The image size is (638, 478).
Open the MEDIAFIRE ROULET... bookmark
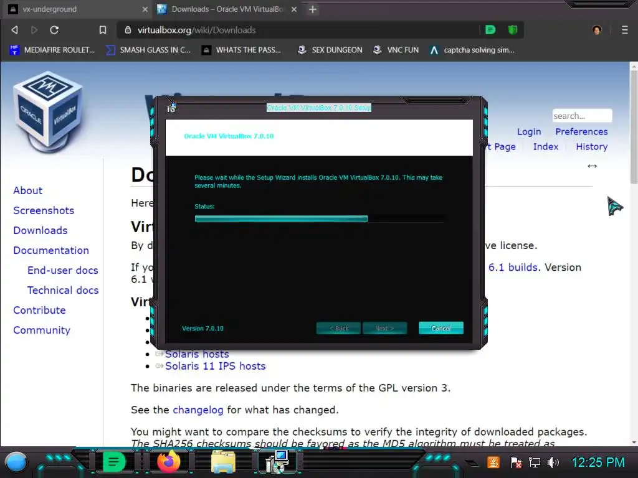tap(52, 50)
